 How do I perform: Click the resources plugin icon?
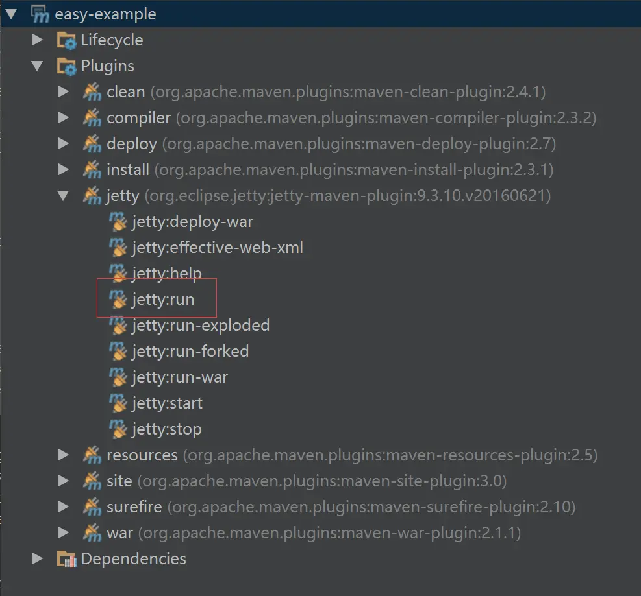pos(92,455)
